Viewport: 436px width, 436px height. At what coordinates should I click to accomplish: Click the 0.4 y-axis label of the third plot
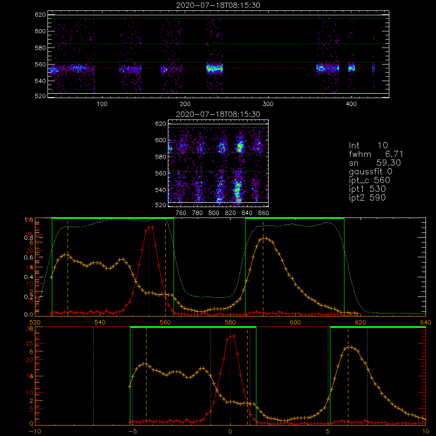pyautogui.click(x=28, y=277)
